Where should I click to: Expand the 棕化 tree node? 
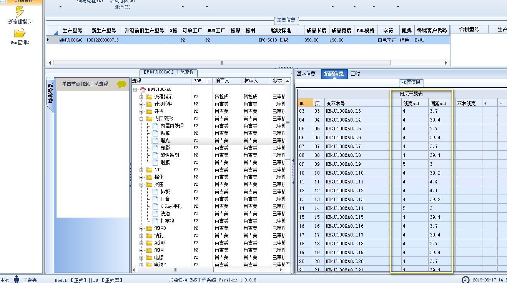141,177
